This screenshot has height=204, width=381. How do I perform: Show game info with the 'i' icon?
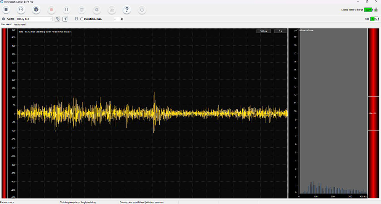tap(65, 19)
